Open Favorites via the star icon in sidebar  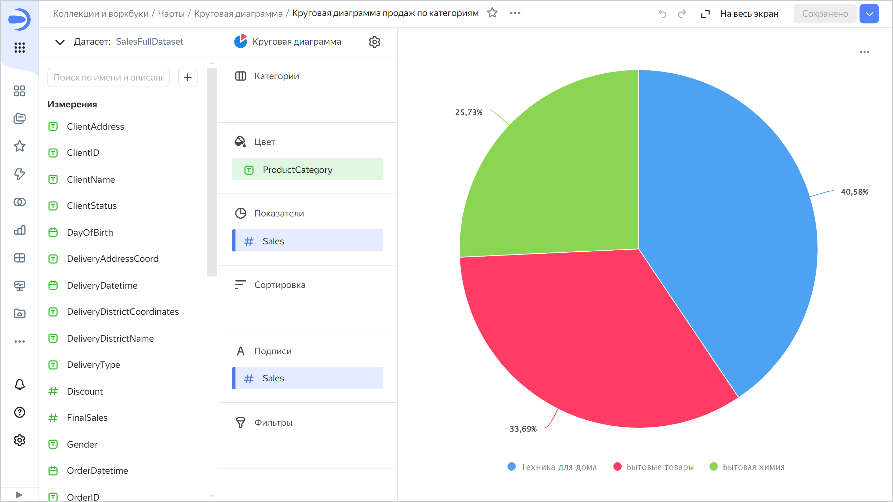click(19, 146)
